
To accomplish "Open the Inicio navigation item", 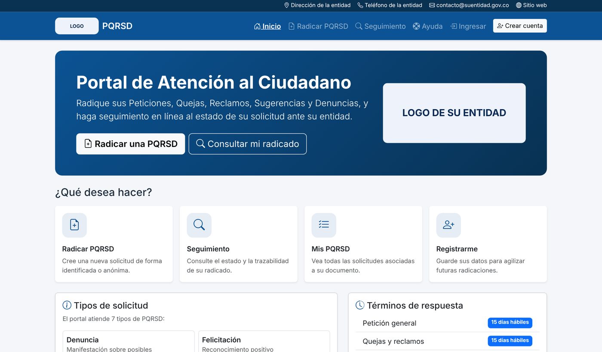I will coord(267,26).
